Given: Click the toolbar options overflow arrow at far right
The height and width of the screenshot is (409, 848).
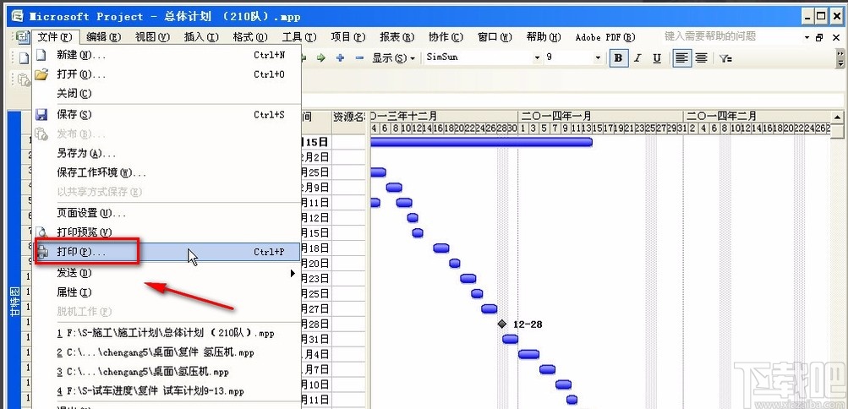Looking at the screenshot, I should 840,57.
